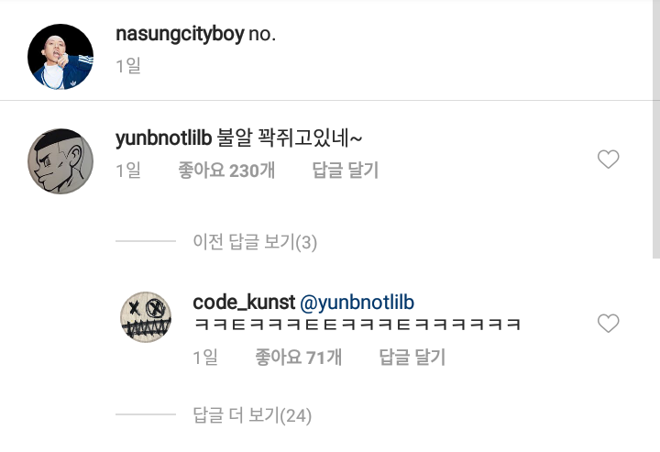This screenshot has width=660, height=452.
Task: Expand more replies 답글 더 보기(24)
Action: (252, 415)
